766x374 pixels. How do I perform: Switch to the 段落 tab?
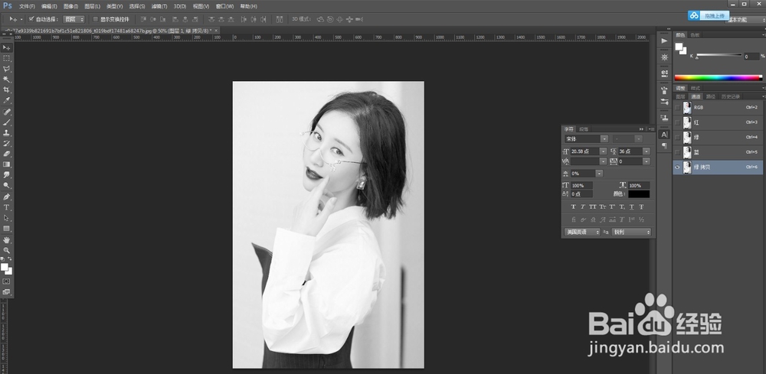click(584, 129)
